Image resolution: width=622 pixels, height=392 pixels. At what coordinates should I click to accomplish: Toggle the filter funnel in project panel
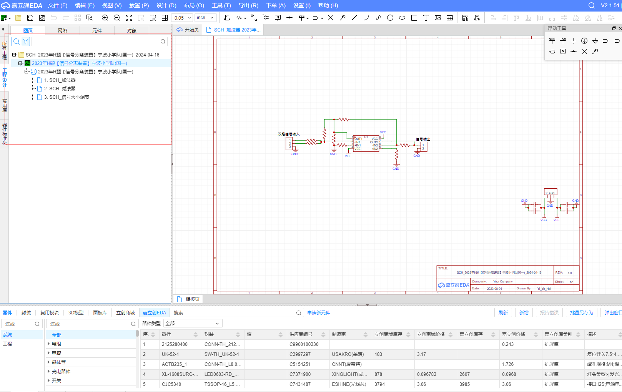(x=25, y=42)
